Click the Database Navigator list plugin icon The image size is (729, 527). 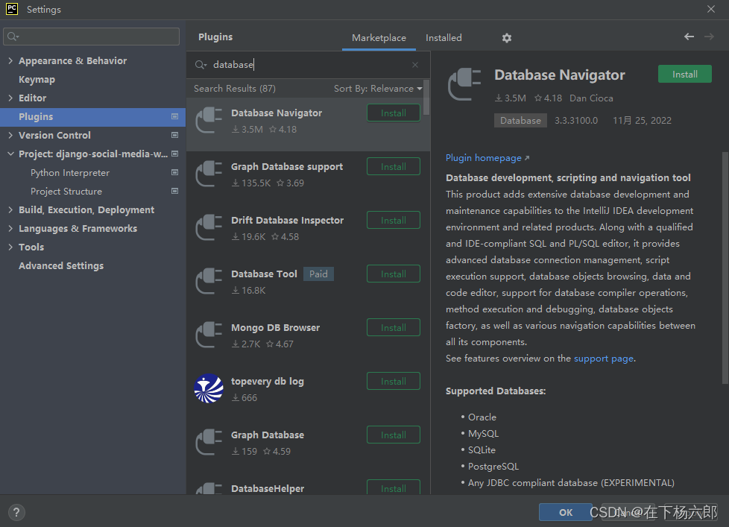[209, 120]
